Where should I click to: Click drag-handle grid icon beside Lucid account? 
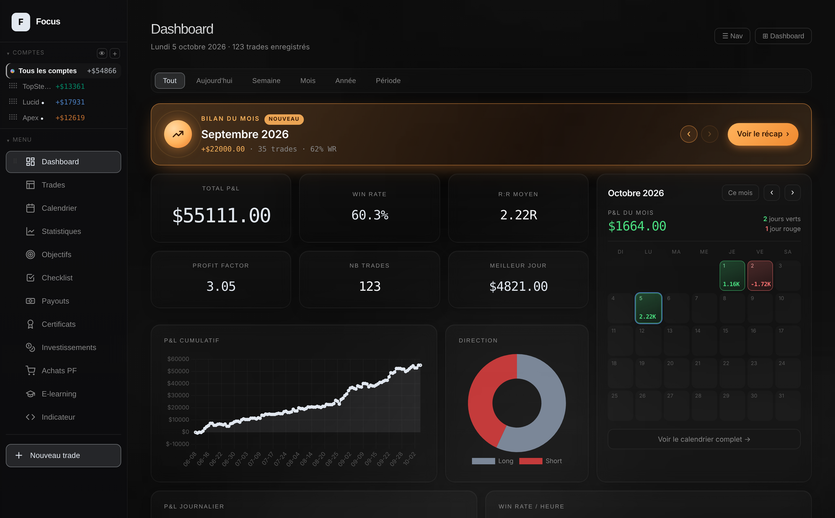click(x=13, y=101)
